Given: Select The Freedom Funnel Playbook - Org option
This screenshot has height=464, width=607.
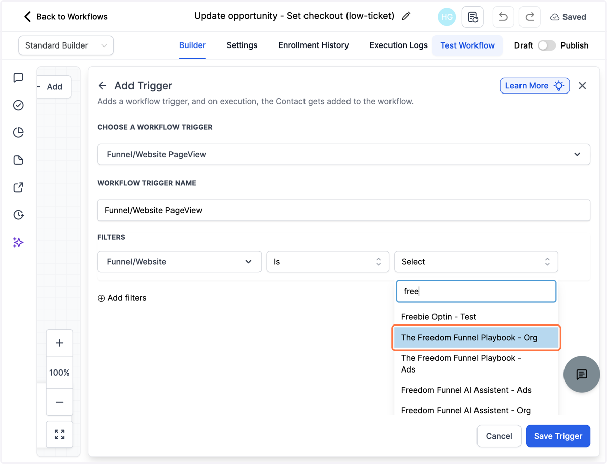Looking at the screenshot, I should (x=476, y=338).
